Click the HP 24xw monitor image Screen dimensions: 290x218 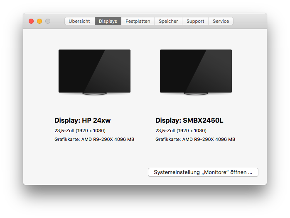(x=94, y=72)
